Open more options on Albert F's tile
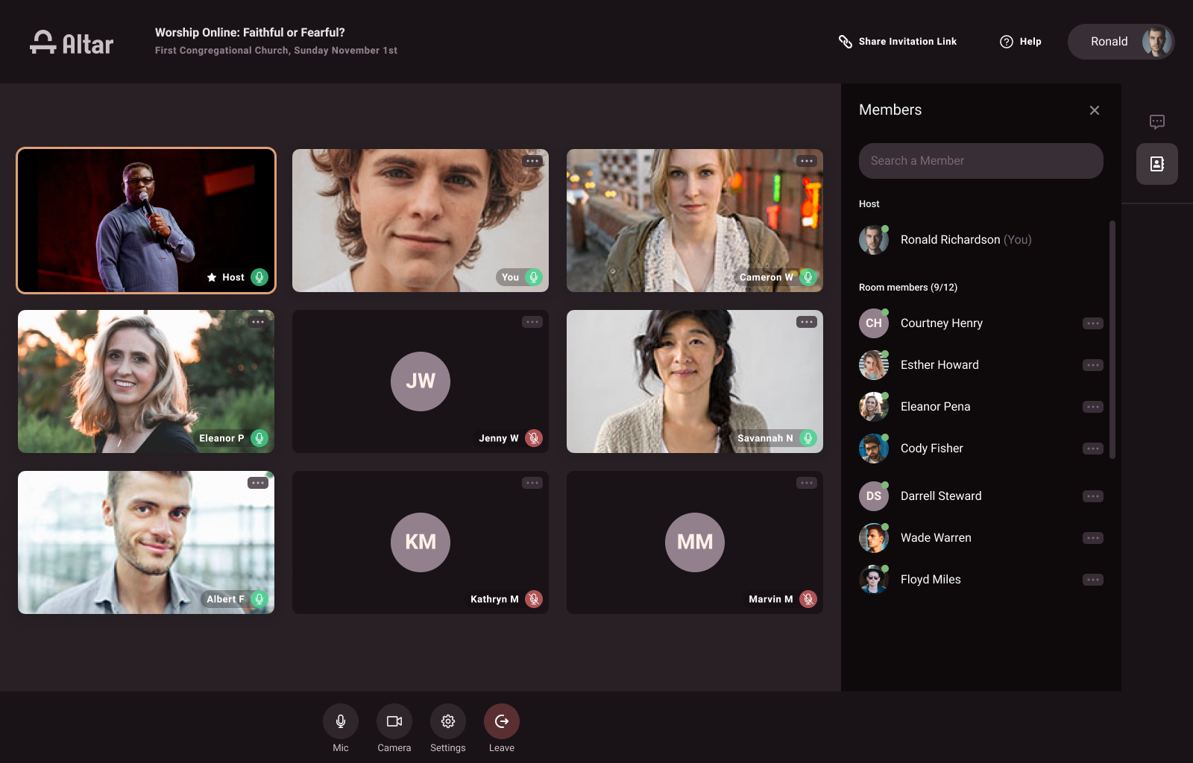This screenshot has width=1193, height=763. (257, 483)
